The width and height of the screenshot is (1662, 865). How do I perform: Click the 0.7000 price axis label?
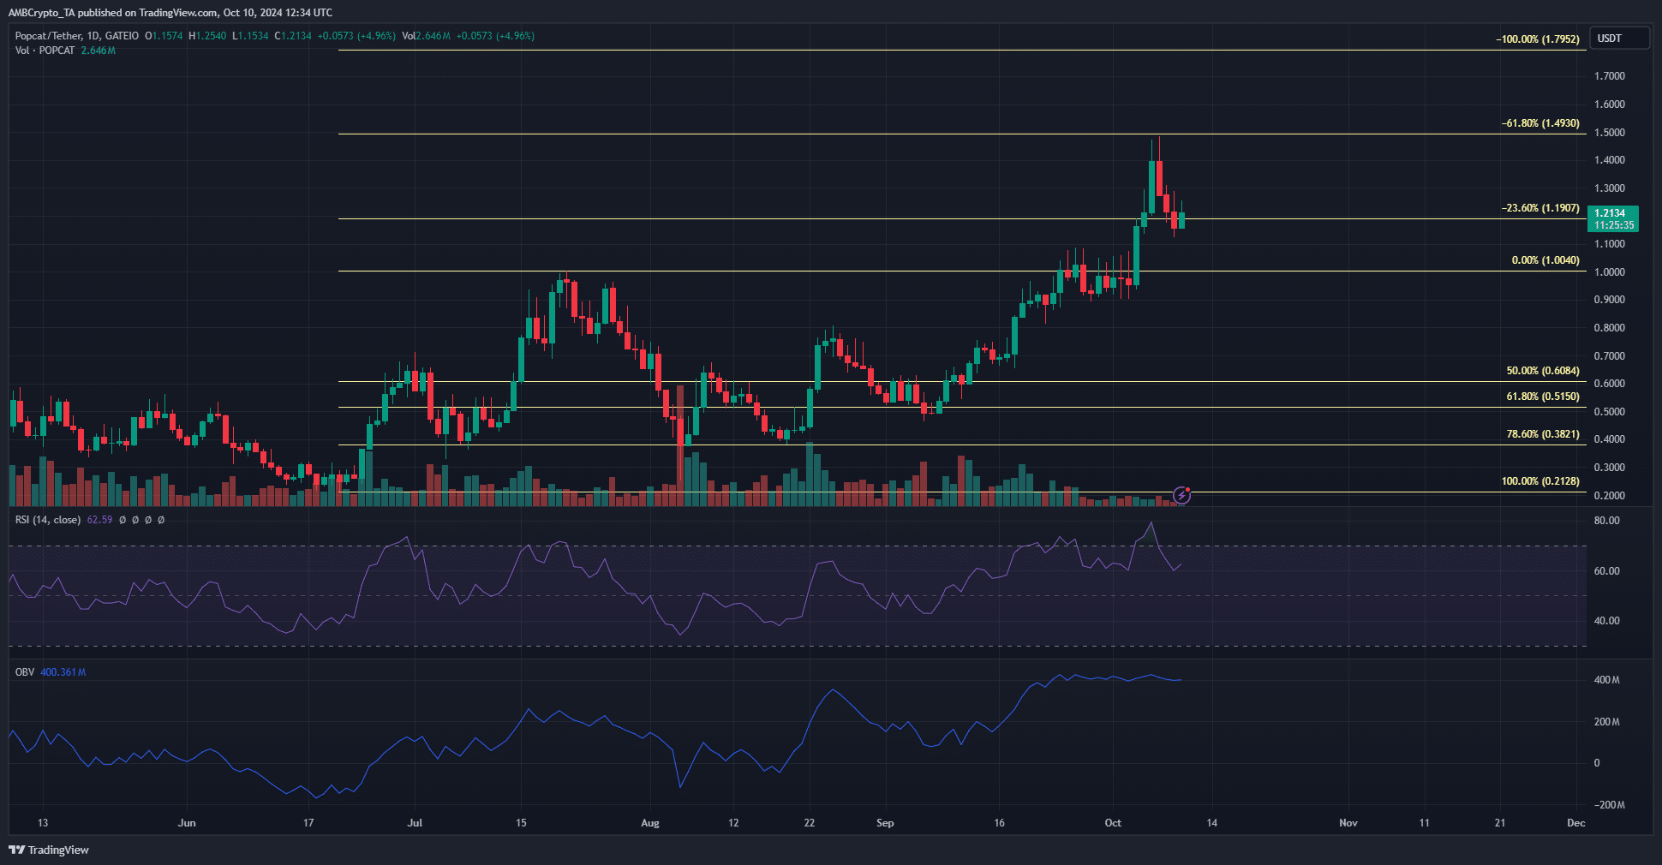[1609, 356]
